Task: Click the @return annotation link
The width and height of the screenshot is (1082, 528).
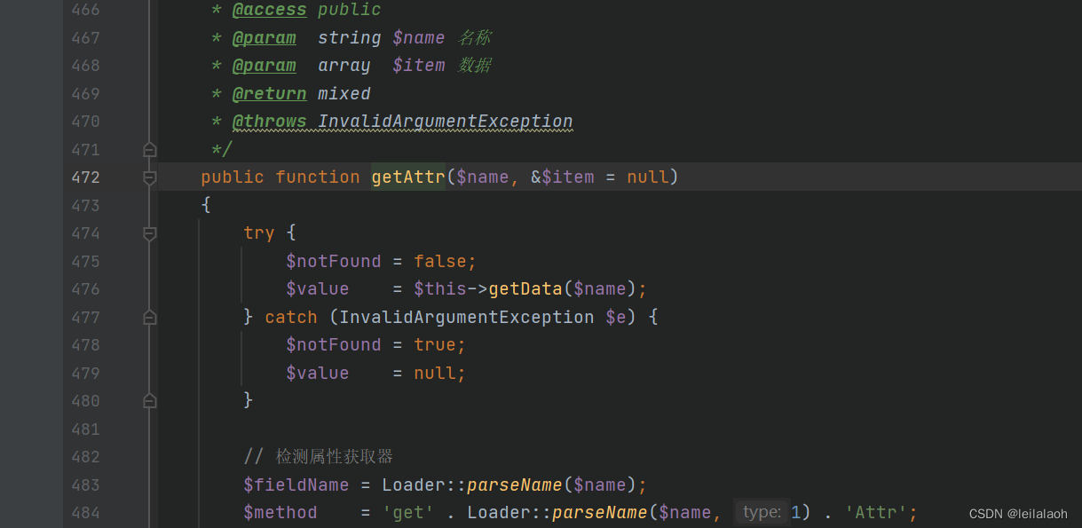Action: click(269, 93)
